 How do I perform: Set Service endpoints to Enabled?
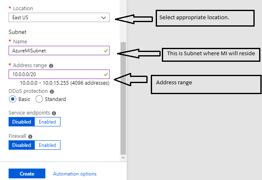47,122
